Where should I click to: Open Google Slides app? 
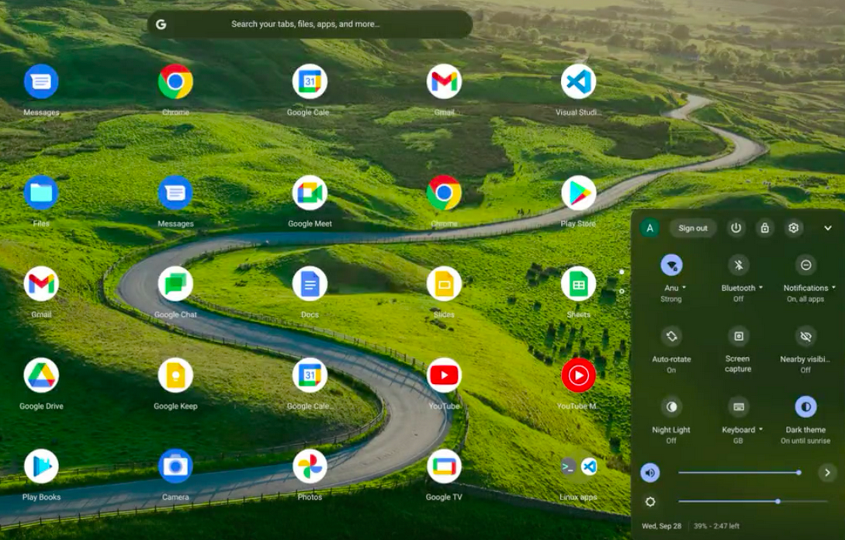coord(444,284)
